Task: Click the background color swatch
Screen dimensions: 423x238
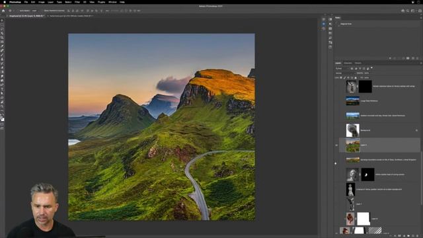Action: point(3,120)
